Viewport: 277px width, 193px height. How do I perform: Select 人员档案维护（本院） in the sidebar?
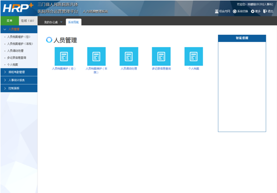[x=20, y=43]
